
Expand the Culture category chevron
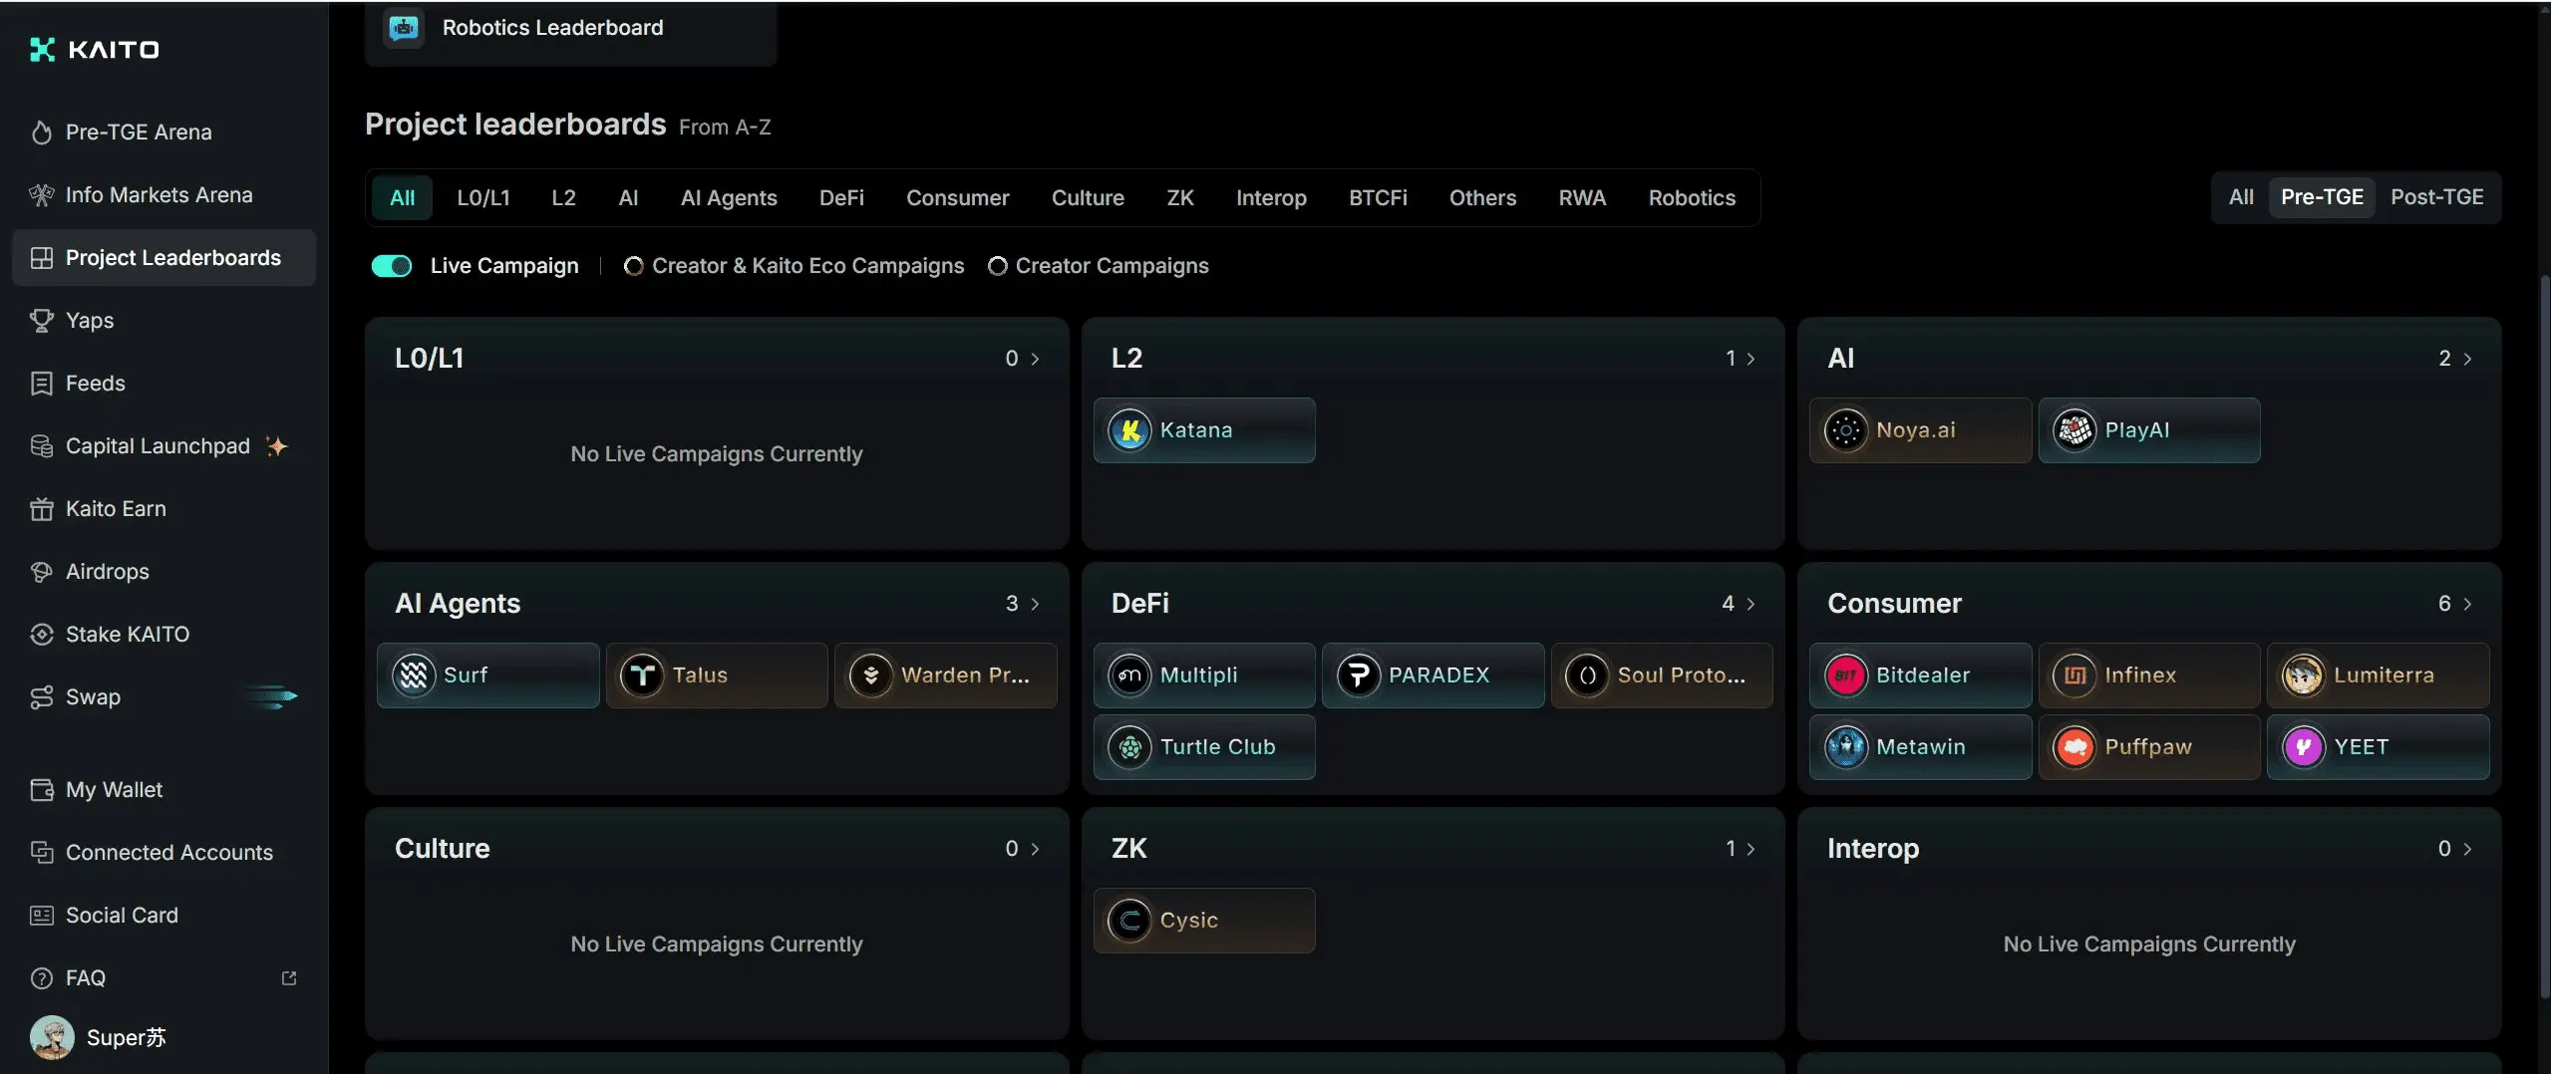1035,849
